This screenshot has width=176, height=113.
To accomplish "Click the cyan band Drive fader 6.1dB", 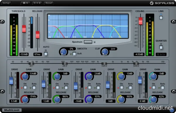I will pos(140,80).
